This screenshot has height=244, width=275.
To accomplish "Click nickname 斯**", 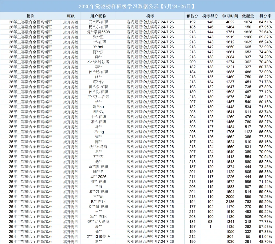I will [98, 241].
